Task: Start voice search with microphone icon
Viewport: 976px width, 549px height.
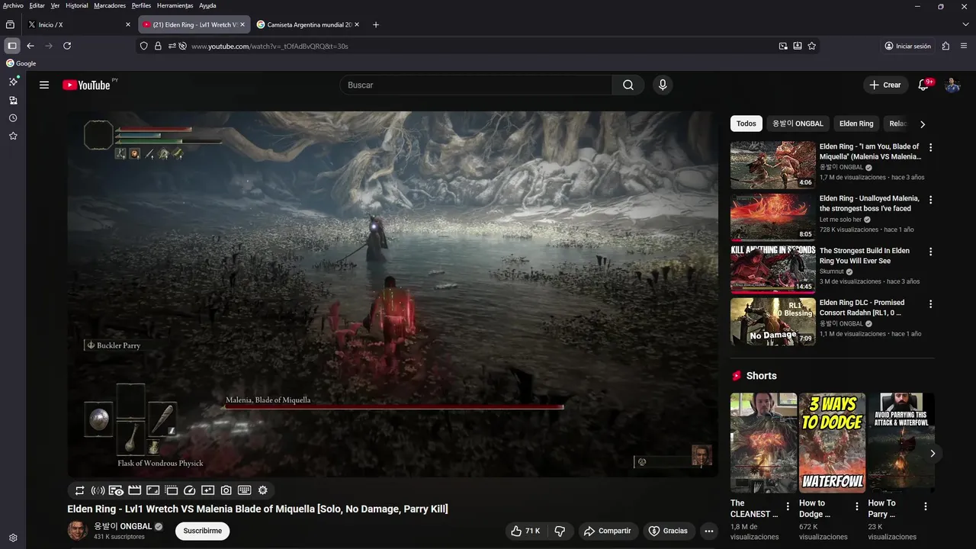Action: click(663, 85)
